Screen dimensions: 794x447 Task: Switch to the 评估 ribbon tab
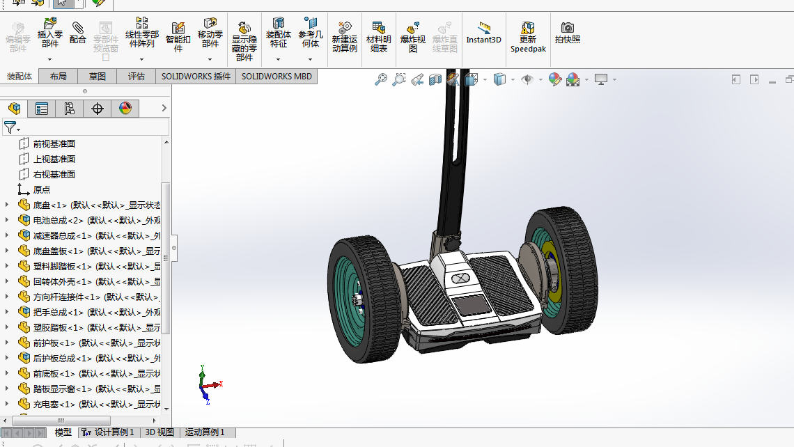pos(137,77)
